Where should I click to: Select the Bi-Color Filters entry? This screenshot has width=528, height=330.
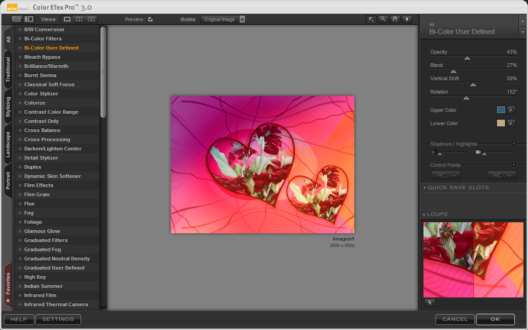tap(43, 38)
